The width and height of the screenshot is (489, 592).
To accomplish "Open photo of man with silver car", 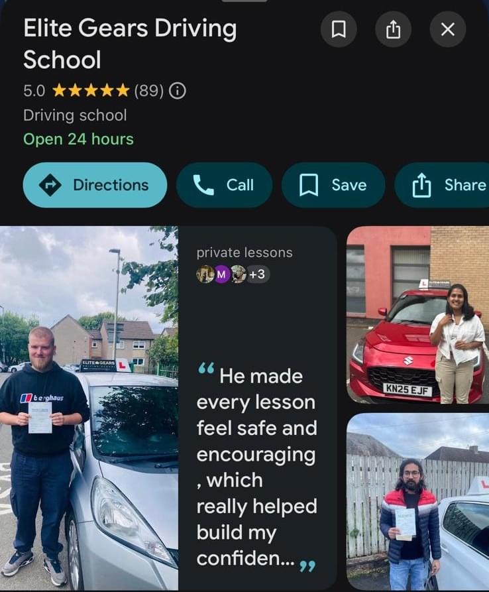I will tap(89, 408).
